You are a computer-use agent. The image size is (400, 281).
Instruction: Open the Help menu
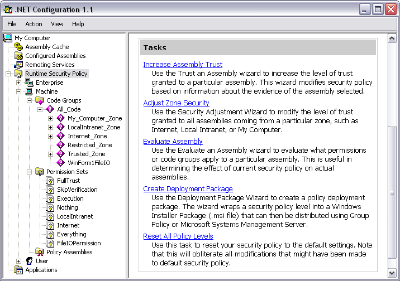(78, 24)
